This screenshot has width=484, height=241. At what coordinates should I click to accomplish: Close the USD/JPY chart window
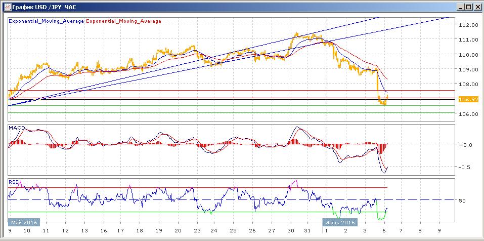coord(476,7)
